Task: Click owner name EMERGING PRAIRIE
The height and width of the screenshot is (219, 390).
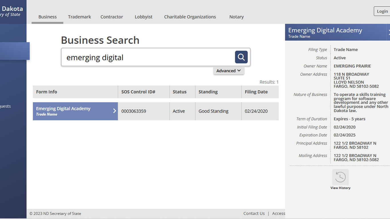Action: coord(352,66)
